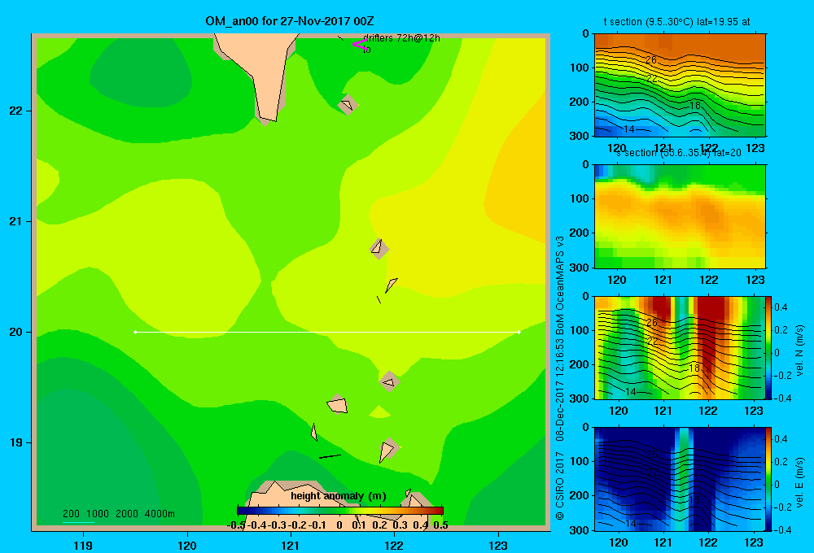
Task: Click the "200 1000 2000 4000m" bathymetry legend
Action: click(118, 514)
